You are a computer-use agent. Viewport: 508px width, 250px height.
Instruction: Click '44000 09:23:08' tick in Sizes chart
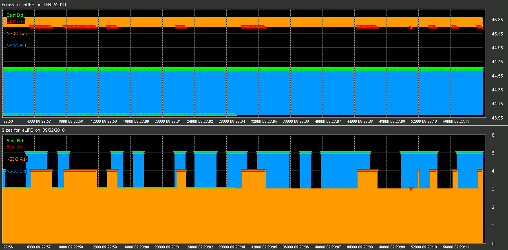[360, 247]
